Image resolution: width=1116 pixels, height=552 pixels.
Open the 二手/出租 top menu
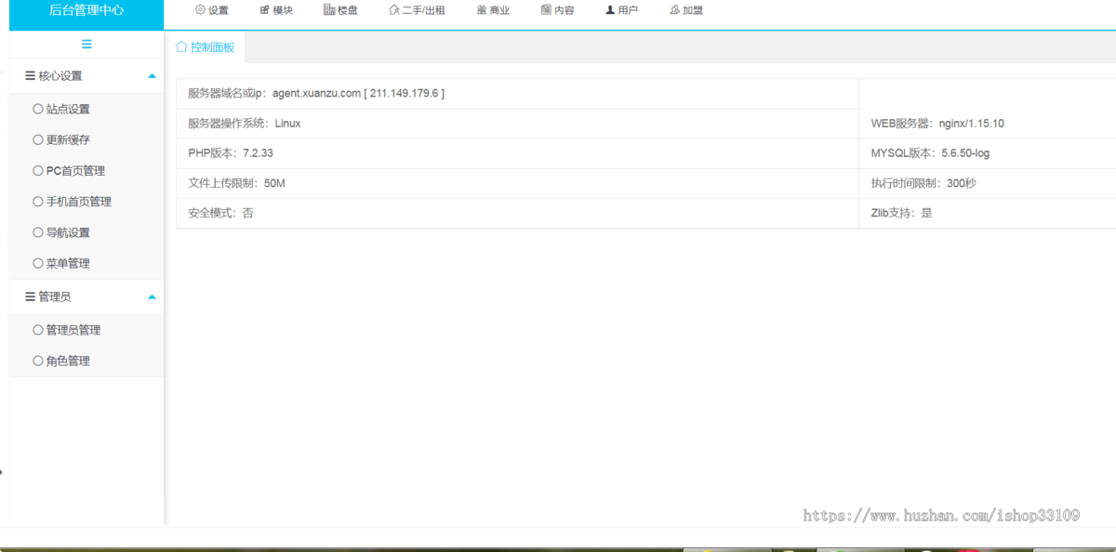[x=416, y=10]
